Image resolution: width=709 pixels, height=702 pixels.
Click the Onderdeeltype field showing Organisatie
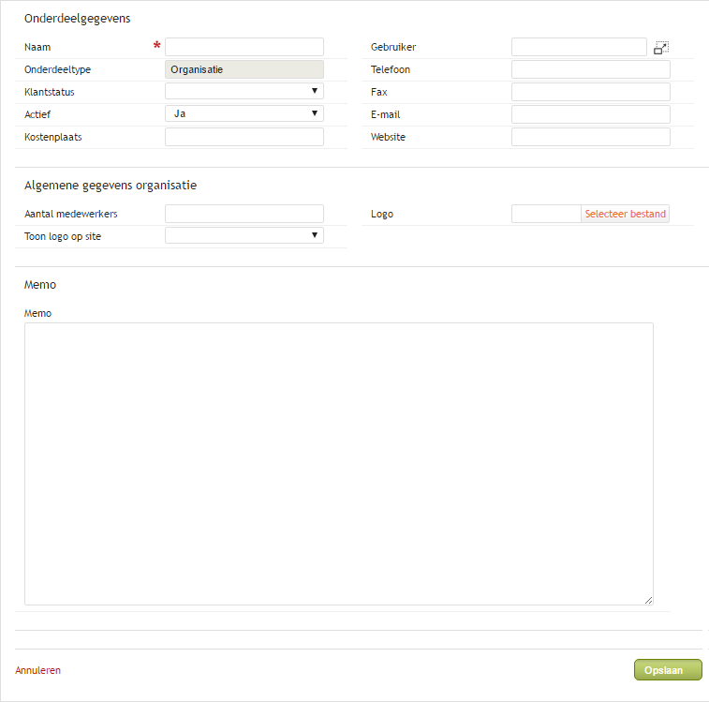(x=244, y=69)
